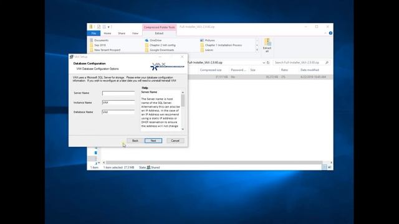Viewport: 399px width, 224px height.
Task: Select the Compressed Folder Tools contextual tab
Action: click(160, 27)
